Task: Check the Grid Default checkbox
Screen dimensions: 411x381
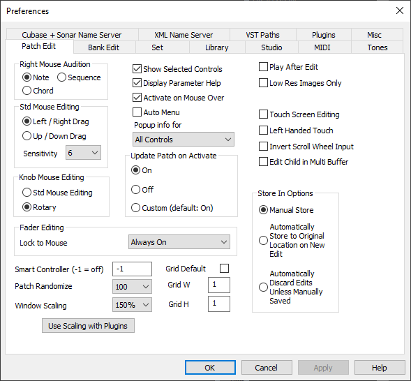Action: [x=224, y=269]
